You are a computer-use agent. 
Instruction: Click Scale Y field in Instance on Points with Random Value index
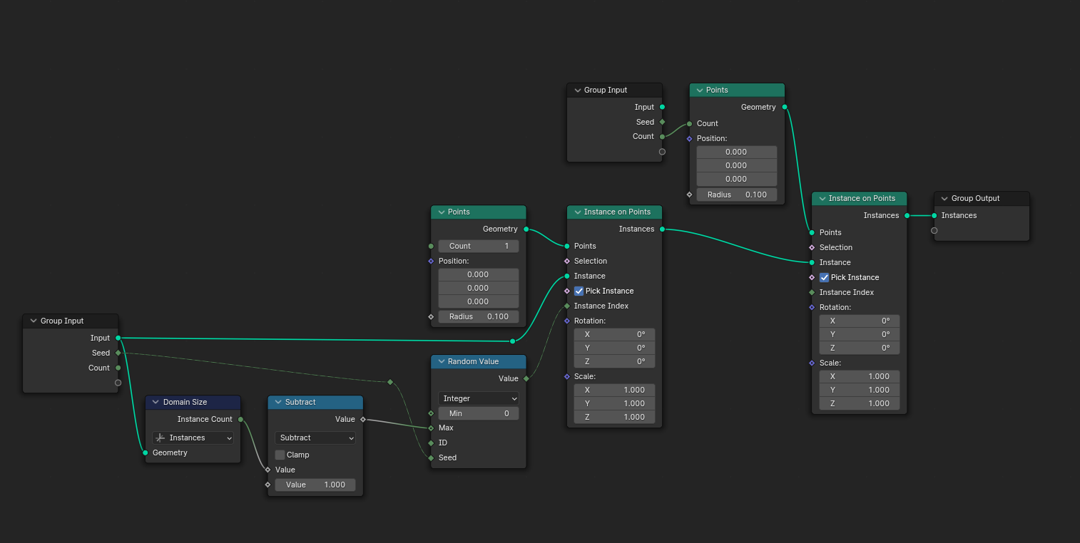click(x=615, y=403)
